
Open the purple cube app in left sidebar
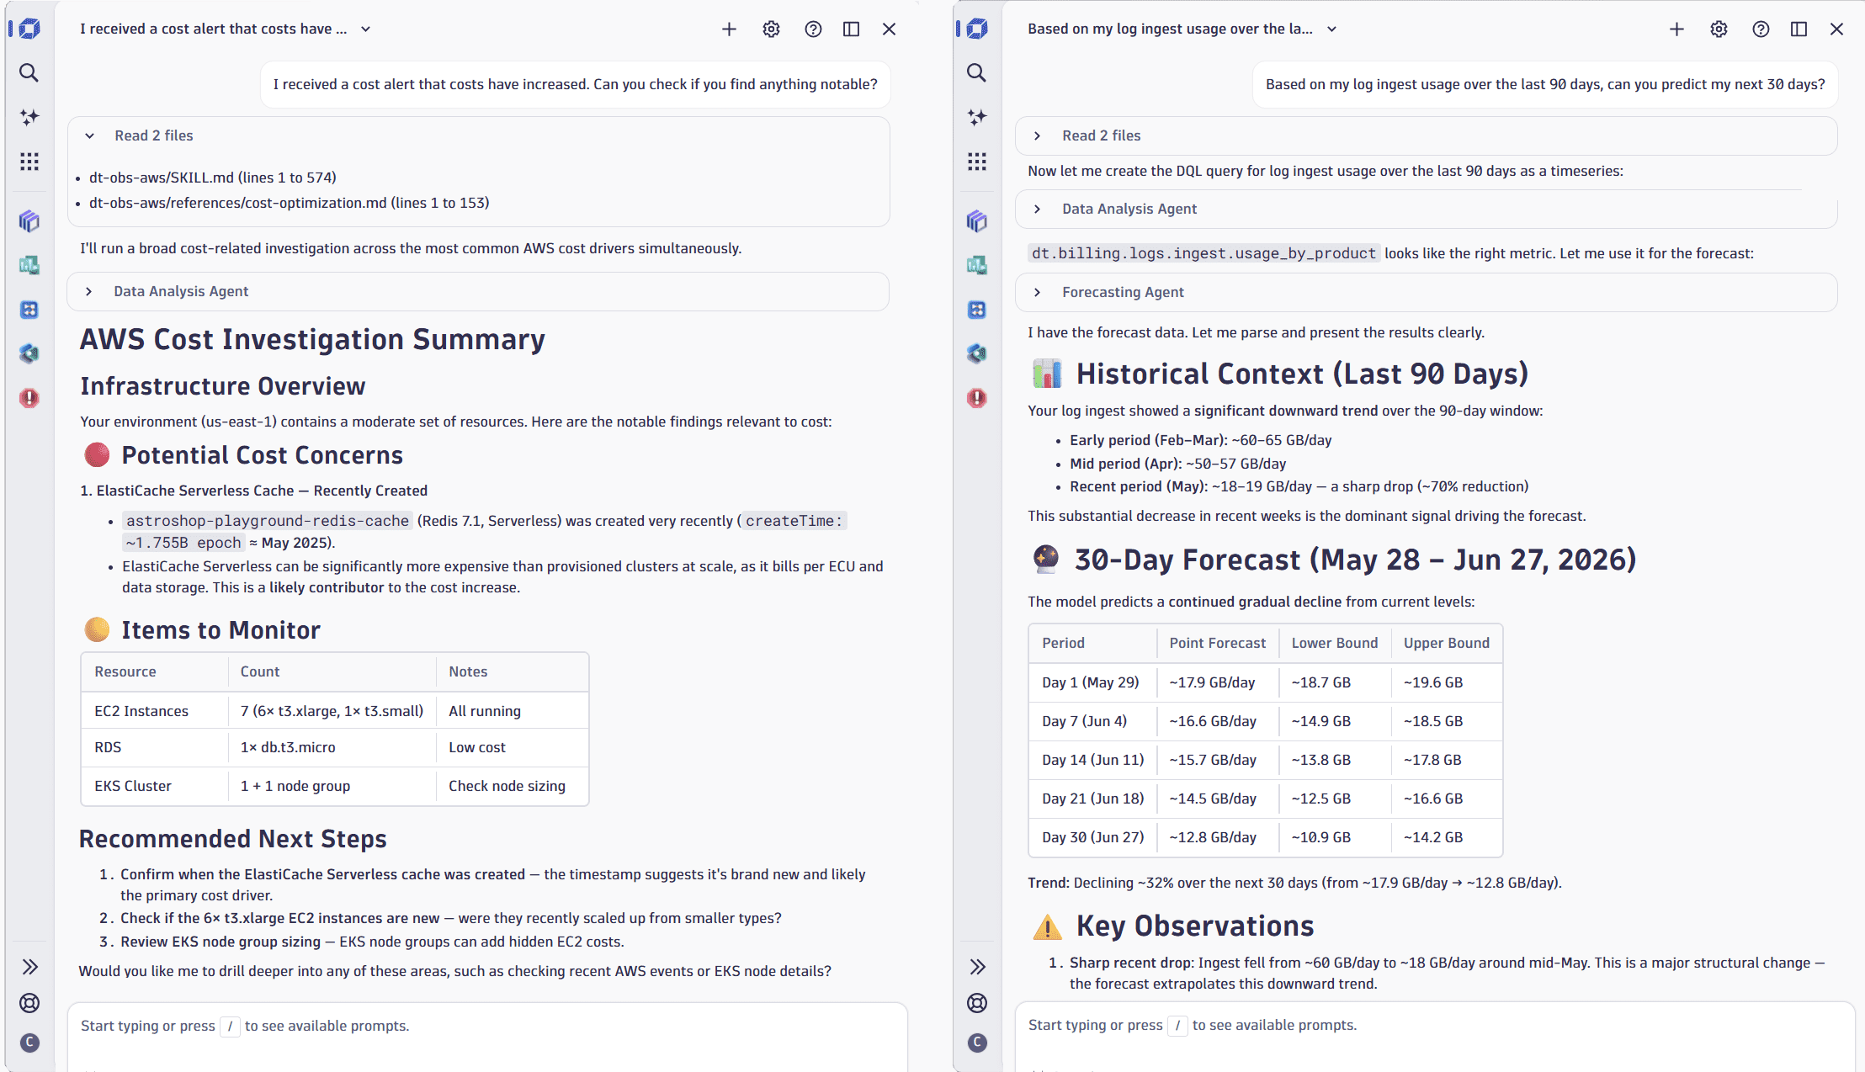click(x=29, y=221)
